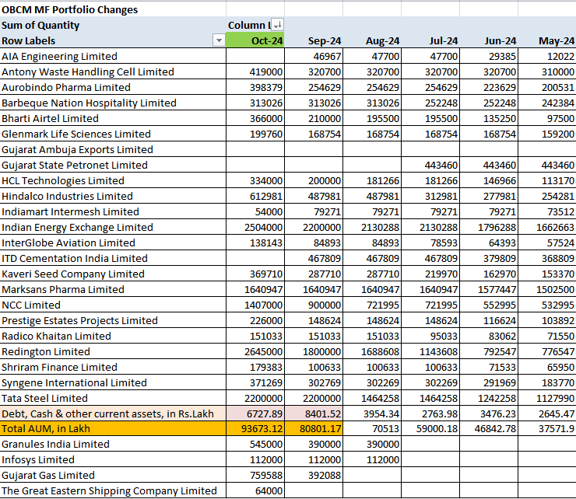Select Kaveri Seed Company Limited label
The image size is (576, 499).
(72, 274)
